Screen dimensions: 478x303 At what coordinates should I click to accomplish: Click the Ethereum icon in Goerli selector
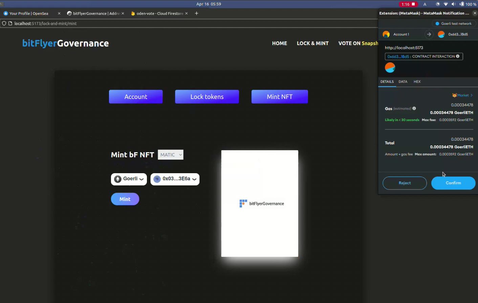(118, 179)
